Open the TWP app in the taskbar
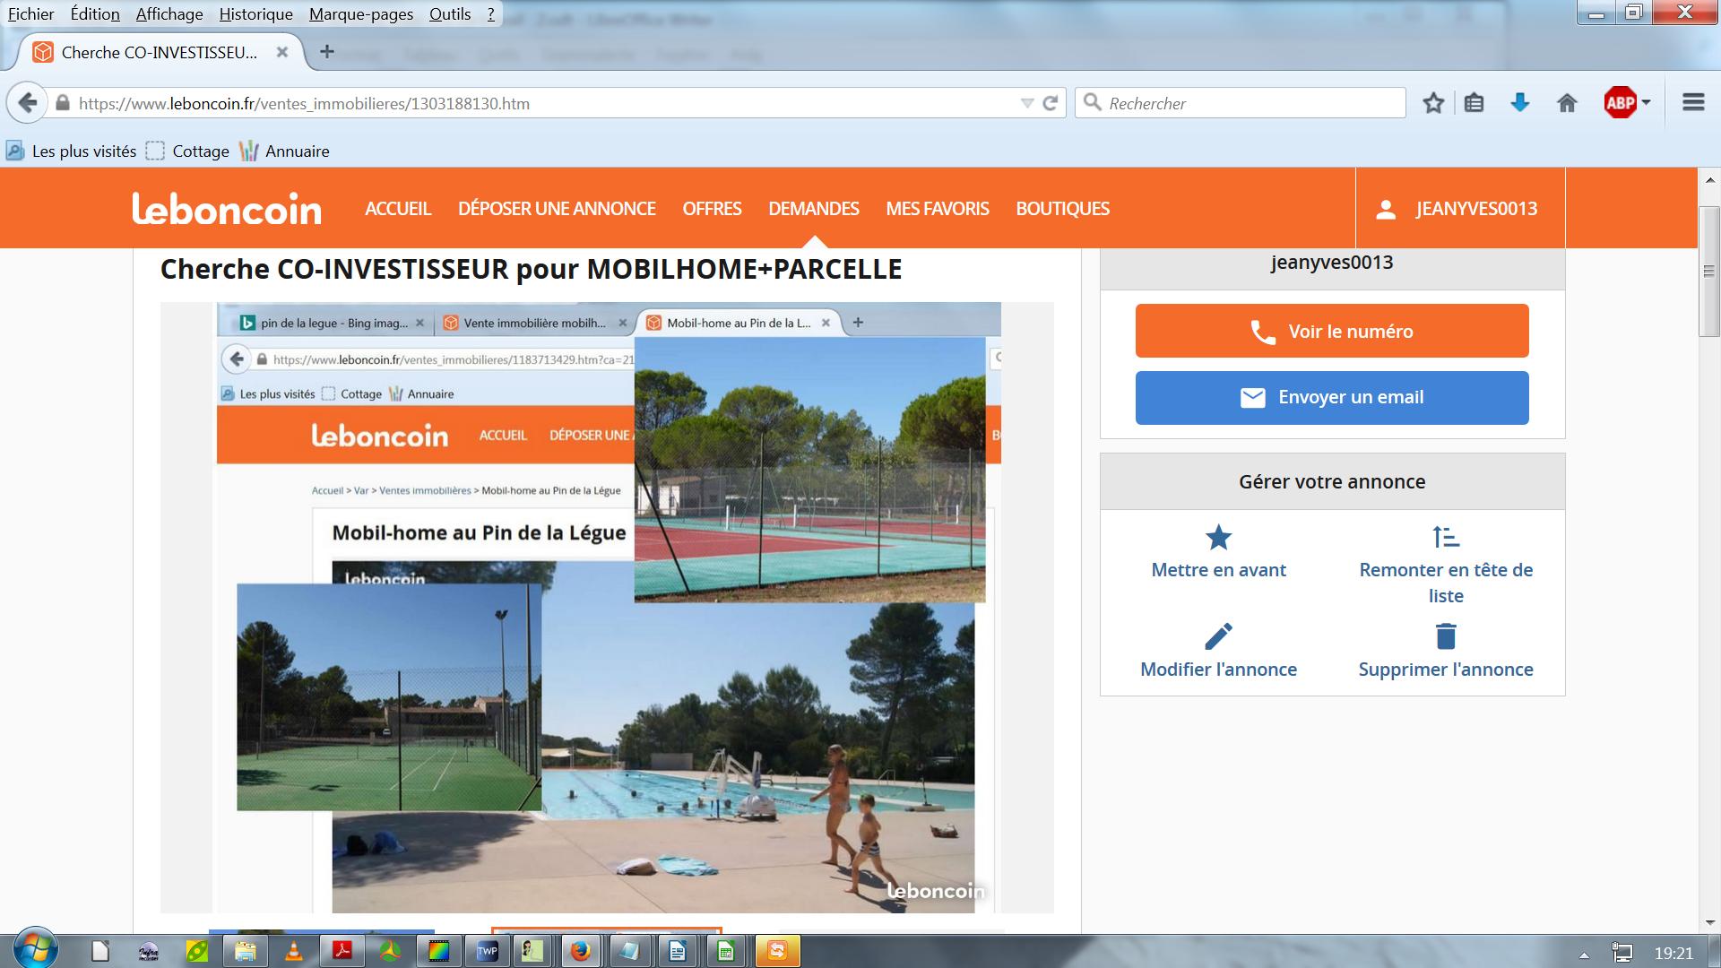 [487, 951]
